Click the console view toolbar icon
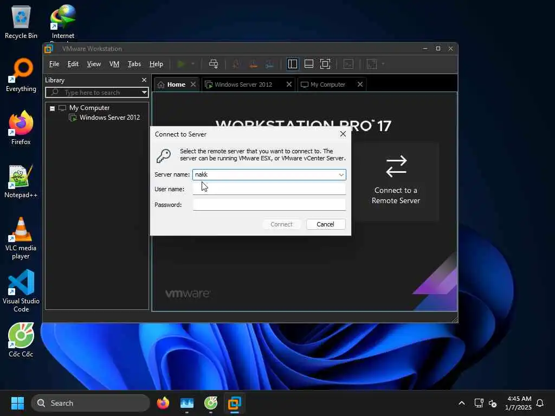Screen dimensions: 555x416 pyautogui.click(x=349, y=64)
